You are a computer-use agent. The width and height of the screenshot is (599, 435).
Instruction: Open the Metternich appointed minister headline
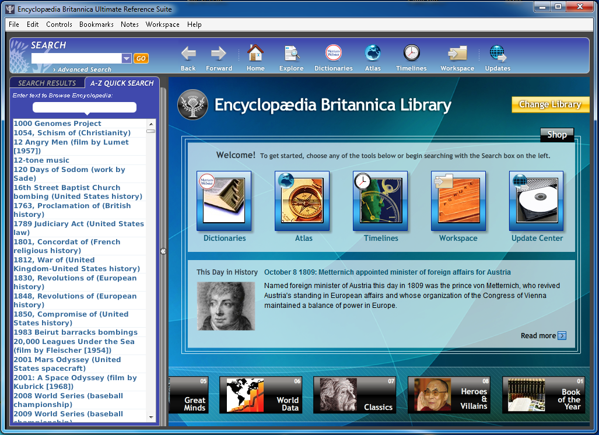(387, 272)
